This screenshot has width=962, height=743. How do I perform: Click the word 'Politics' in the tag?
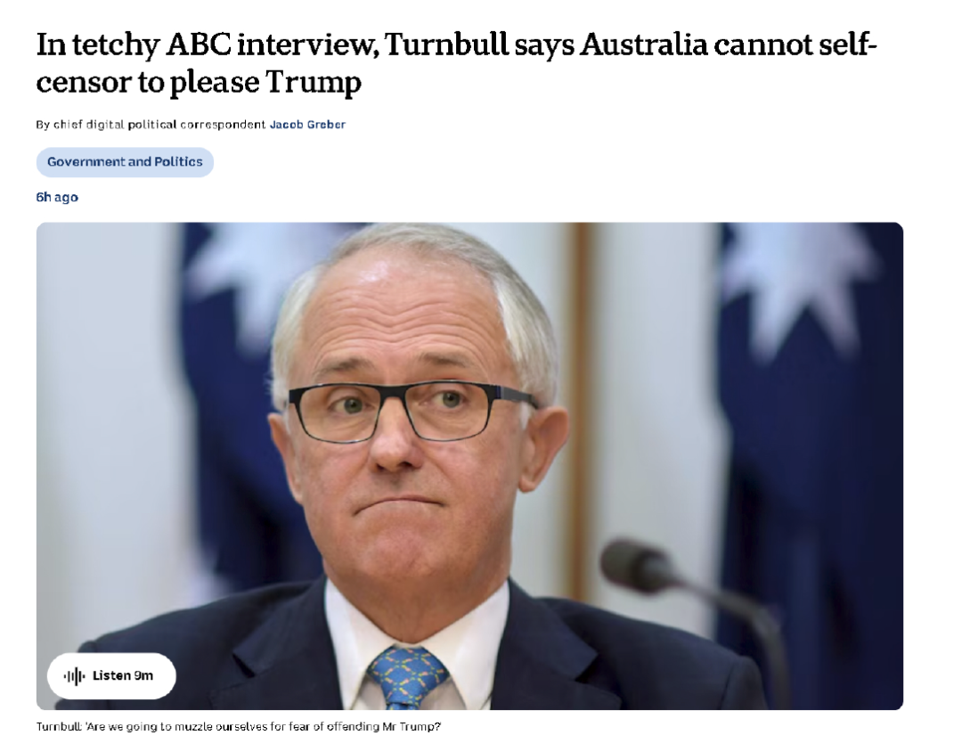click(178, 162)
